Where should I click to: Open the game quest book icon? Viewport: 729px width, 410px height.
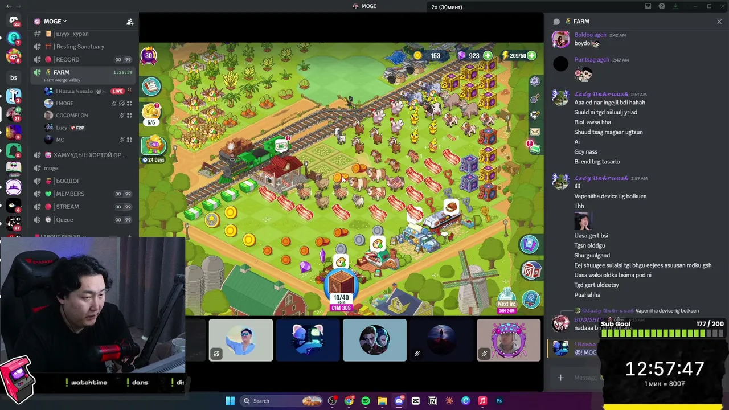tap(151, 86)
